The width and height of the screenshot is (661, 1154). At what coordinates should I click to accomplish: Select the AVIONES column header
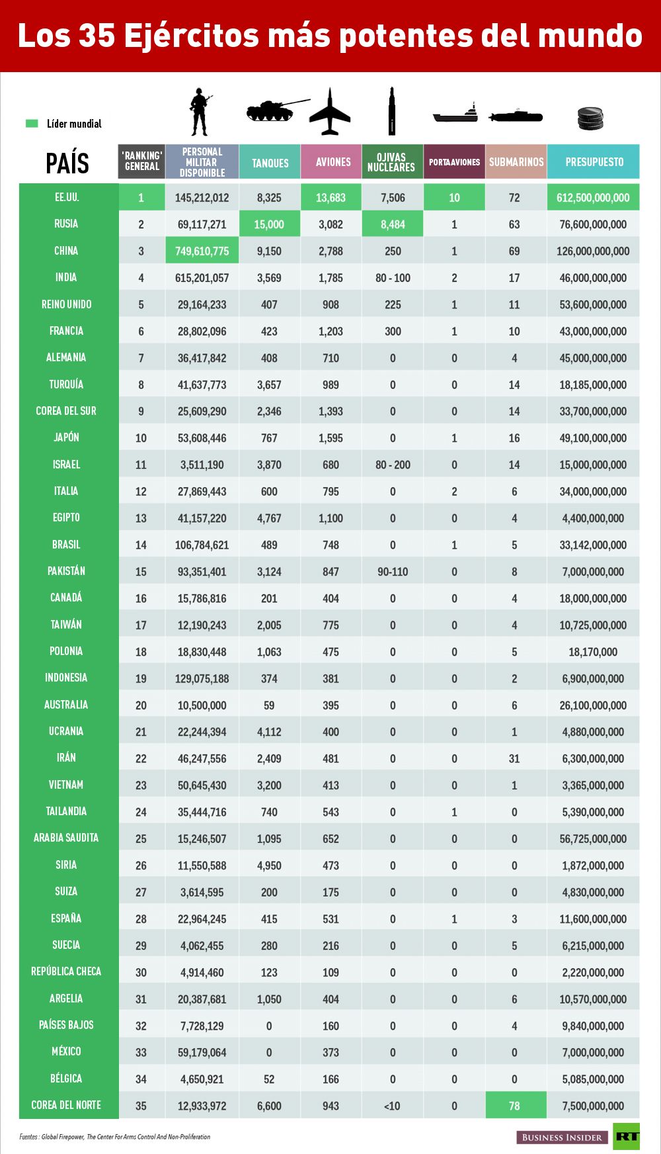(x=331, y=162)
